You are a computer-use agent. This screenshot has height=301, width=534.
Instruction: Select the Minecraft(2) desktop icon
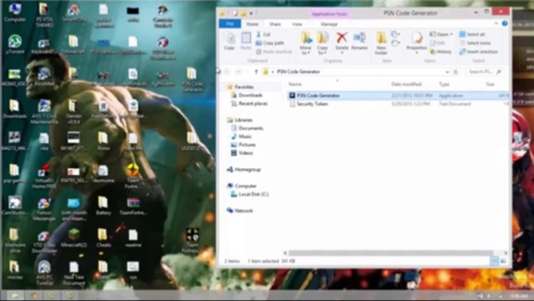(74, 238)
